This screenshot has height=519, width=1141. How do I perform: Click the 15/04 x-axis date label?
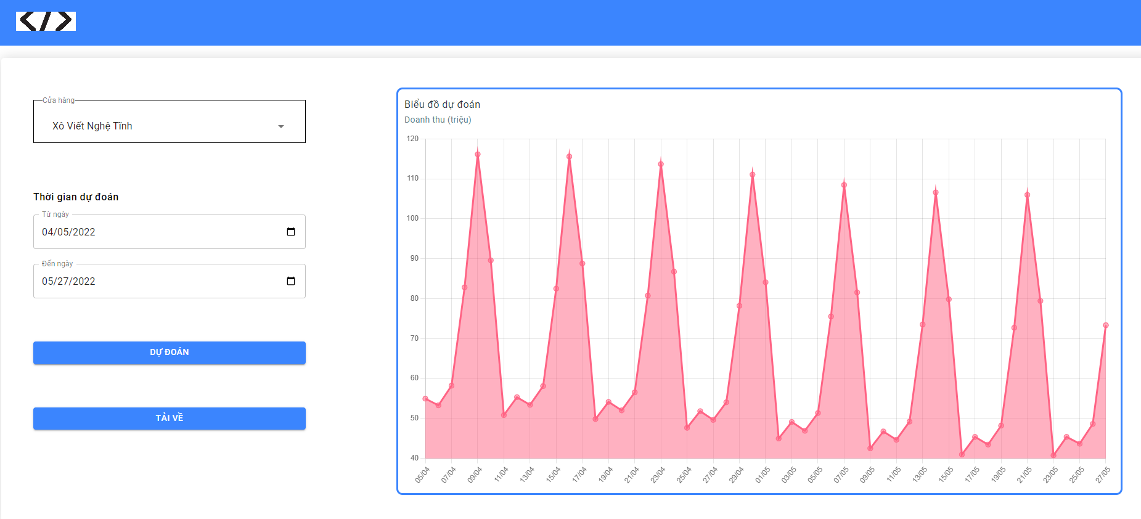[553, 474]
